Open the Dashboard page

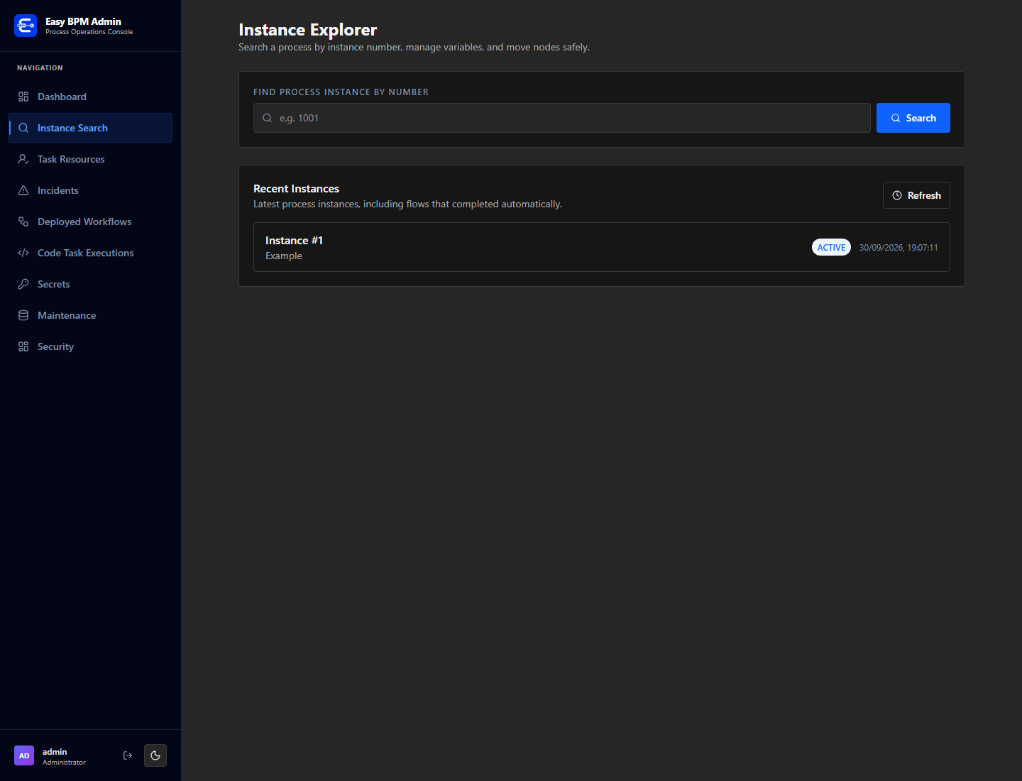90,97
